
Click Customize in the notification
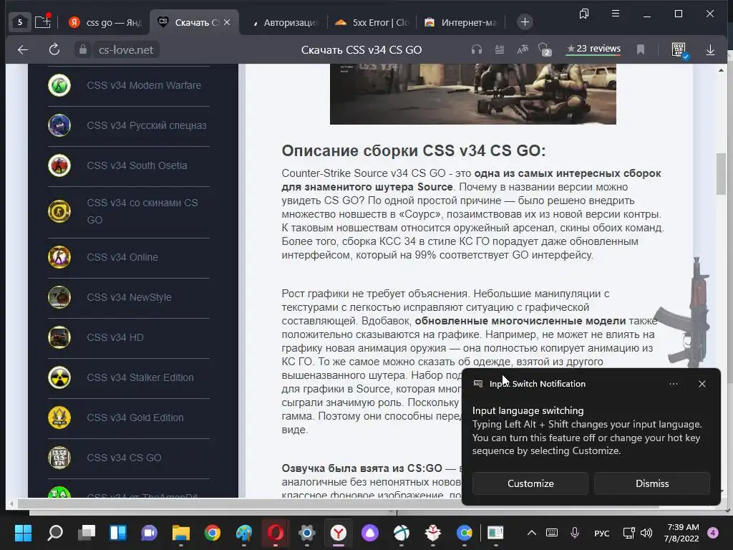click(x=530, y=483)
